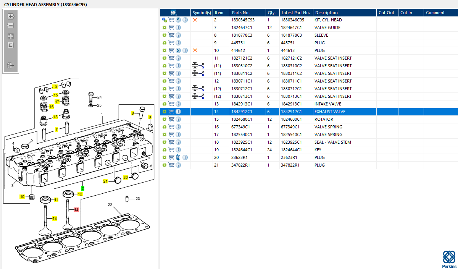Select the SEAL - VALVE STEM row

[332, 142]
